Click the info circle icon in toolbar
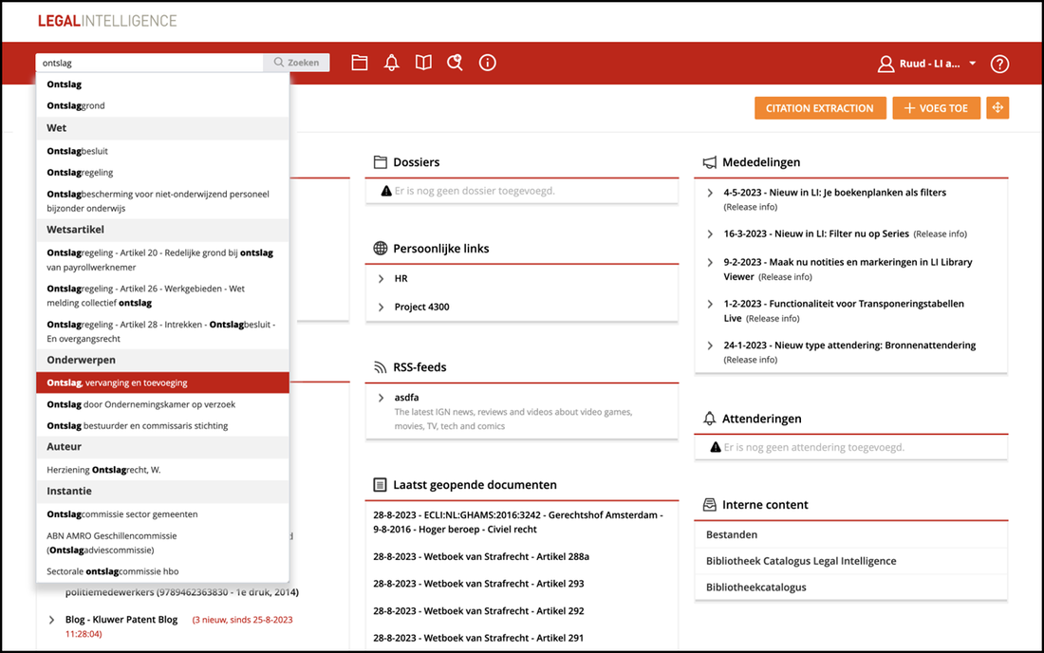The width and height of the screenshot is (1044, 653). [x=488, y=64]
